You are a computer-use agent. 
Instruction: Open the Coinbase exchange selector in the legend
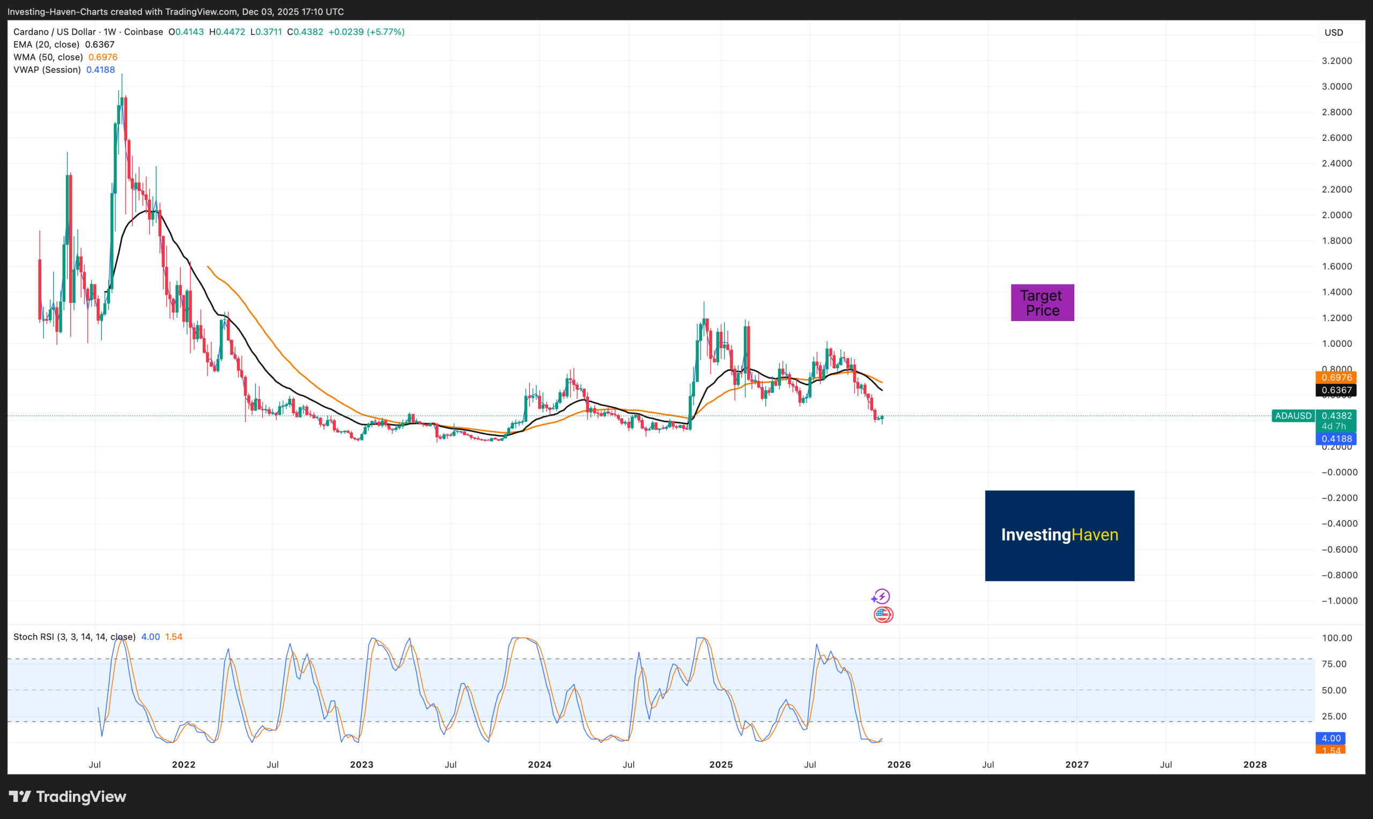142,32
